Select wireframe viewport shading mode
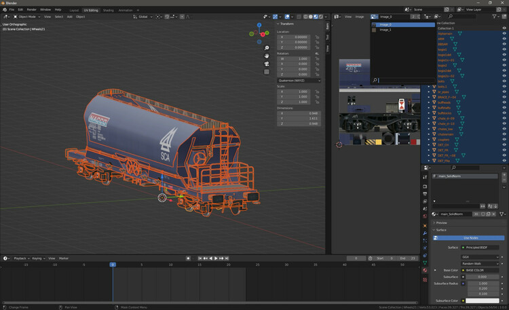509x310 pixels. tap(305, 16)
